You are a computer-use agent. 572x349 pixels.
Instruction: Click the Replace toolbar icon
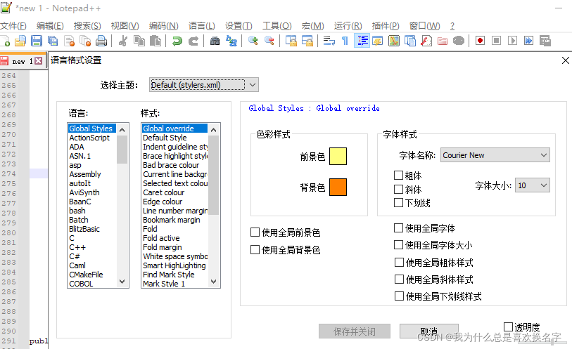click(231, 41)
